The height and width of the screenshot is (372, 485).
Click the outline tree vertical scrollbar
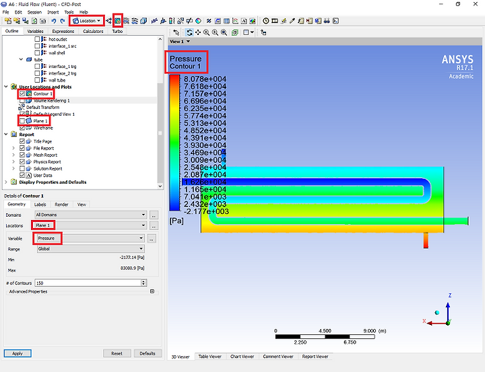160,112
